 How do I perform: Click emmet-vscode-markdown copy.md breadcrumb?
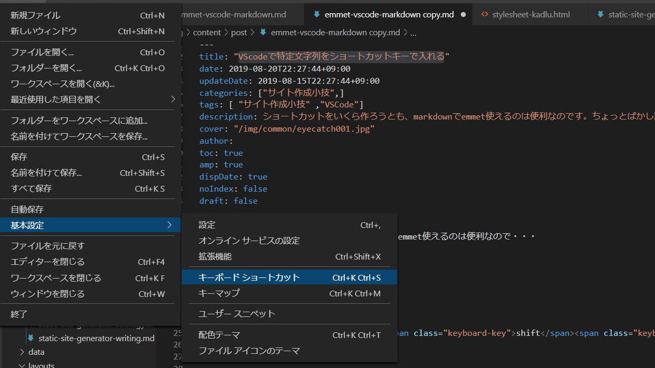click(x=335, y=33)
